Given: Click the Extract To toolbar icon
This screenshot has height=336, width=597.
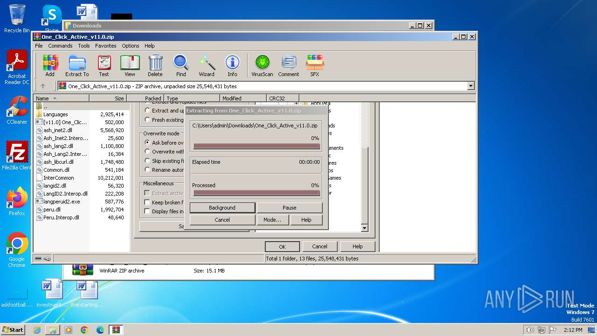Looking at the screenshot, I should click(x=77, y=66).
